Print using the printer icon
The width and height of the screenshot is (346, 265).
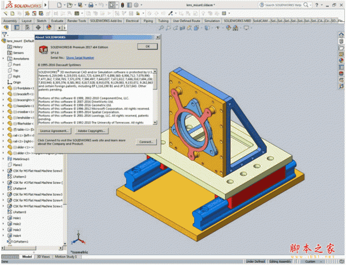[x=91, y=5]
